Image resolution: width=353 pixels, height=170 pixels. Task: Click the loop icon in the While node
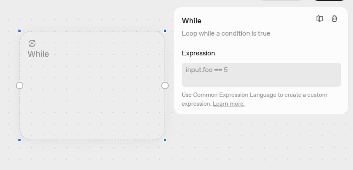point(32,43)
